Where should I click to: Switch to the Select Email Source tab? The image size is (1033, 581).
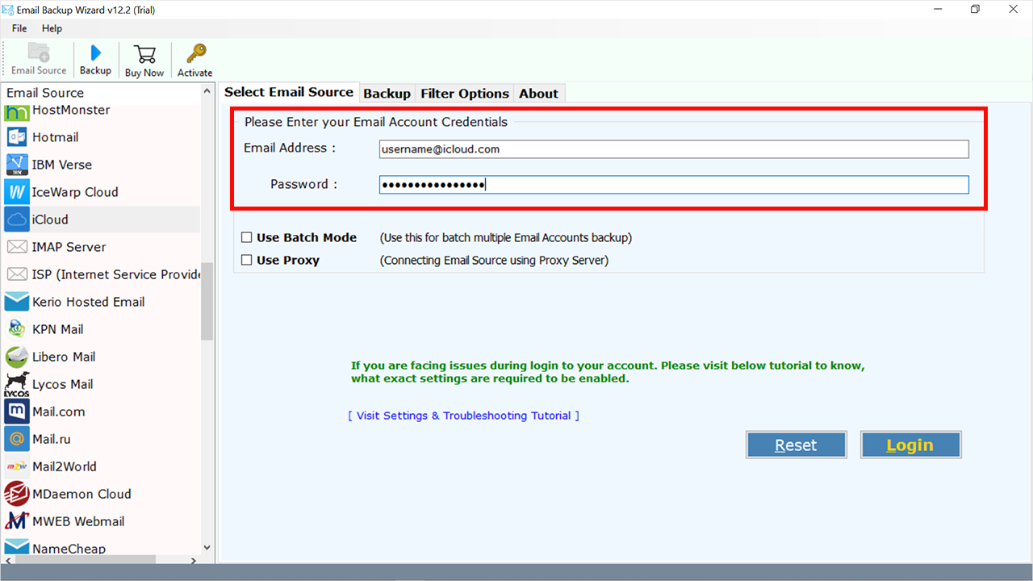tap(289, 92)
